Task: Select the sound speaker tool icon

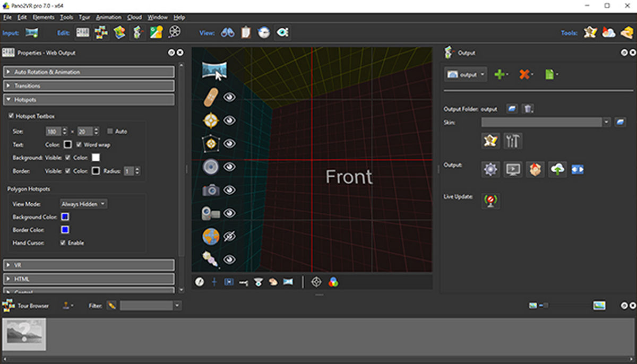Action: [211, 167]
